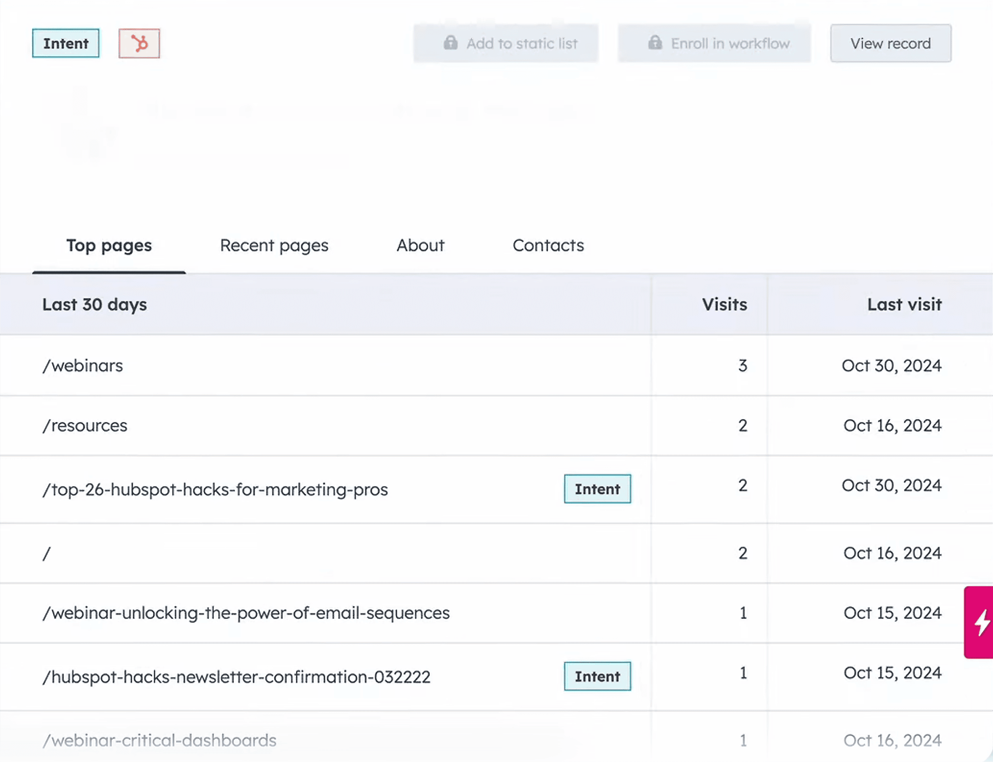Select /hubspot-hacks-newsletter-confirmation-032222 row

[x=496, y=677]
